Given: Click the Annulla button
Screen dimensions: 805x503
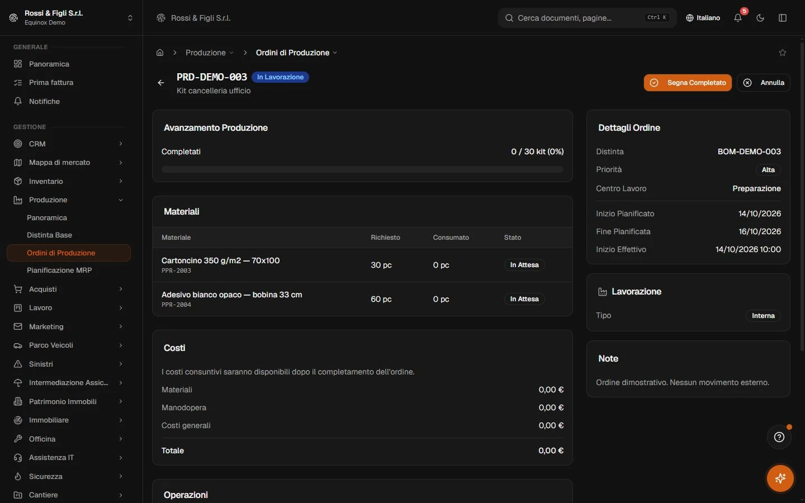Looking at the screenshot, I should (764, 83).
